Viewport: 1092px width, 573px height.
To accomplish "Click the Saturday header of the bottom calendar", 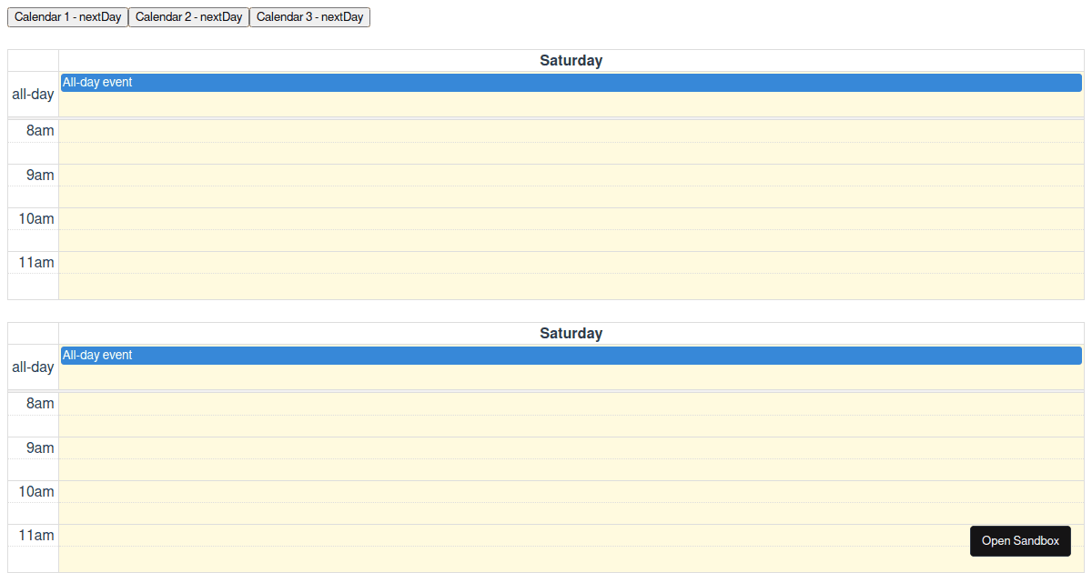I will point(571,333).
